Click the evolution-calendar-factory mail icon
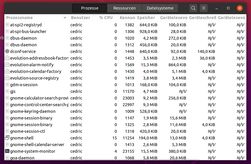 [x=7, y=71]
